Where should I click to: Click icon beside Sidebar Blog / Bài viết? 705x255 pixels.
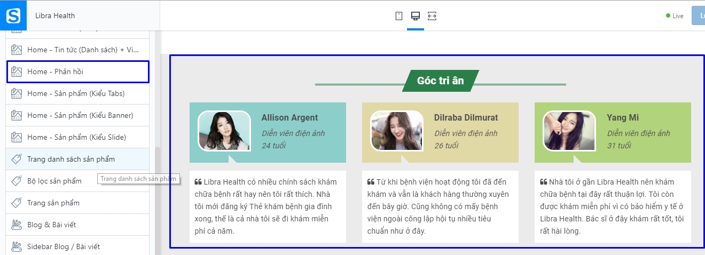tap(17, 246)
